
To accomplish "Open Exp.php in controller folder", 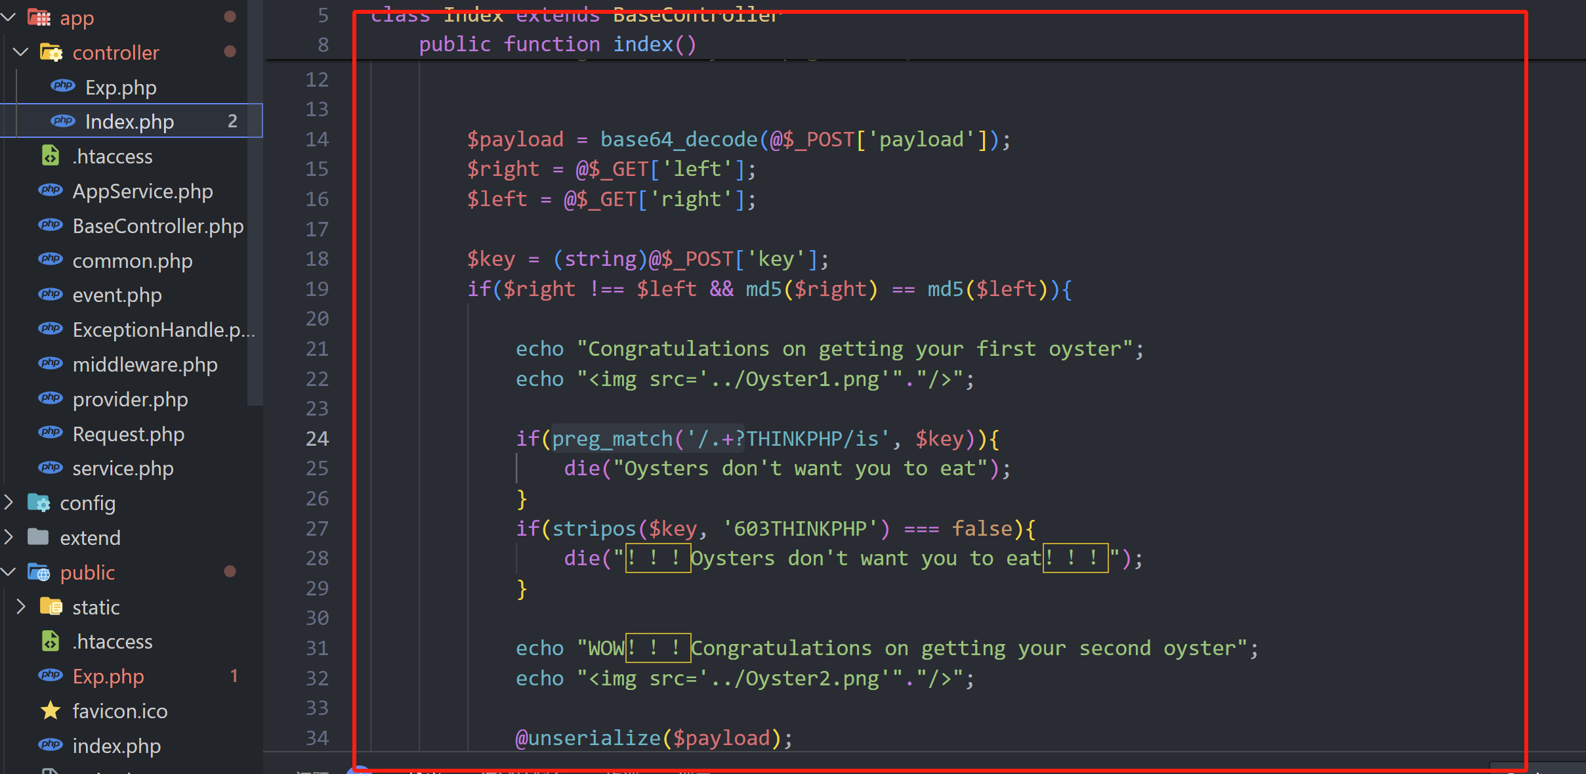I will [121, 87].
